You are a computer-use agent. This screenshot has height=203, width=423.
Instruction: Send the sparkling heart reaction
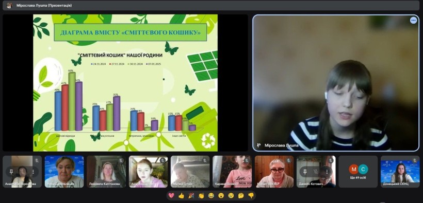tap(171, 195)
